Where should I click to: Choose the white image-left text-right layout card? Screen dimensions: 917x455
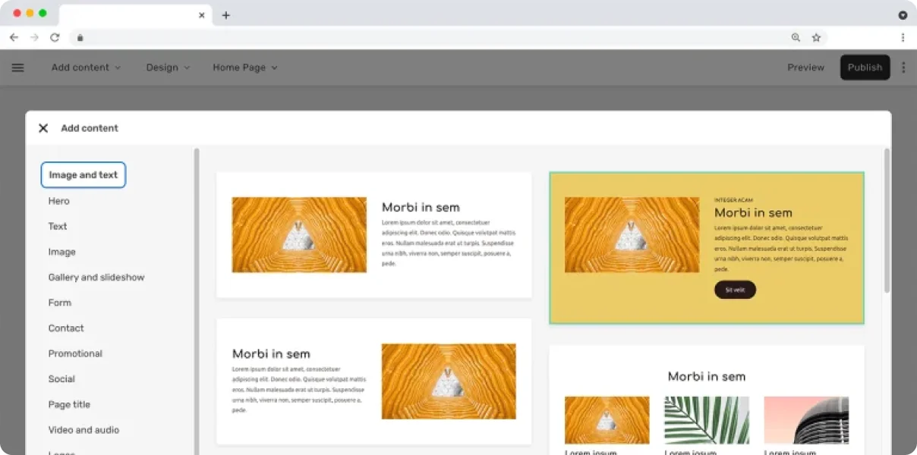coord(374,234)
